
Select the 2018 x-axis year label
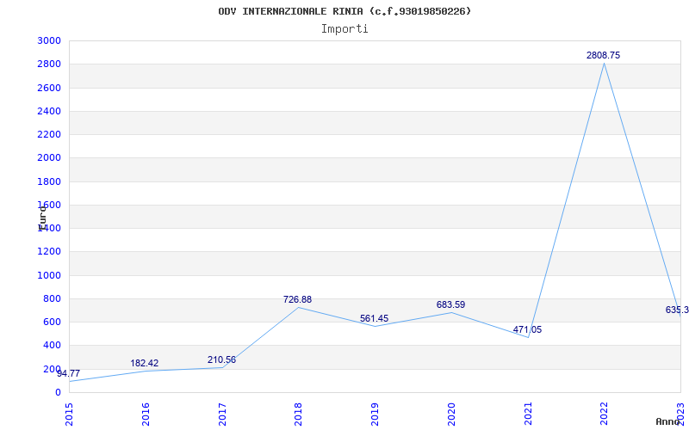pos(299,414)
